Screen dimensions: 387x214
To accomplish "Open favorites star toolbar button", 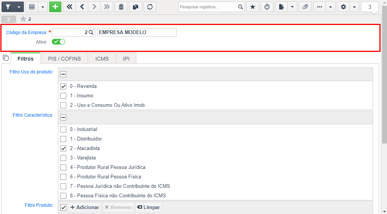I will click(x=253, y=7).
